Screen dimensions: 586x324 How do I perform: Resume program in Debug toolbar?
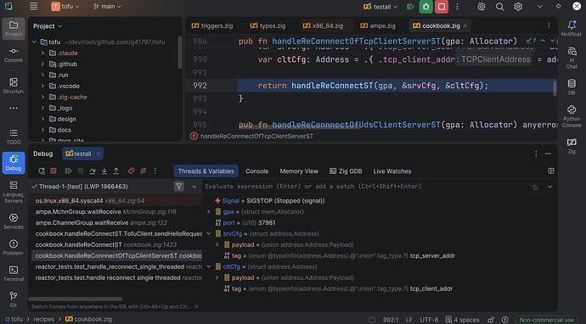click(69, 171)
